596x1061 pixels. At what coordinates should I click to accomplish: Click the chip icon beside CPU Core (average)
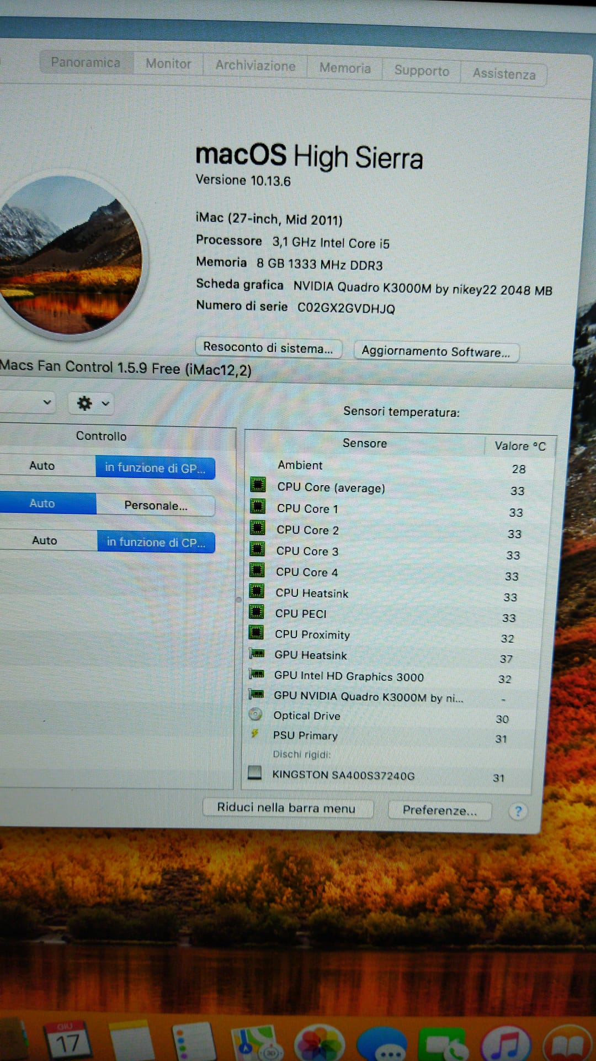pyautogui.click(x=258, y=485)
